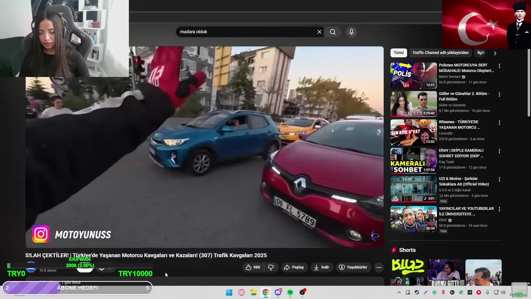Open options for YAYINCILAR VE YOUTUBERLAR video

[x=499, y=209]
